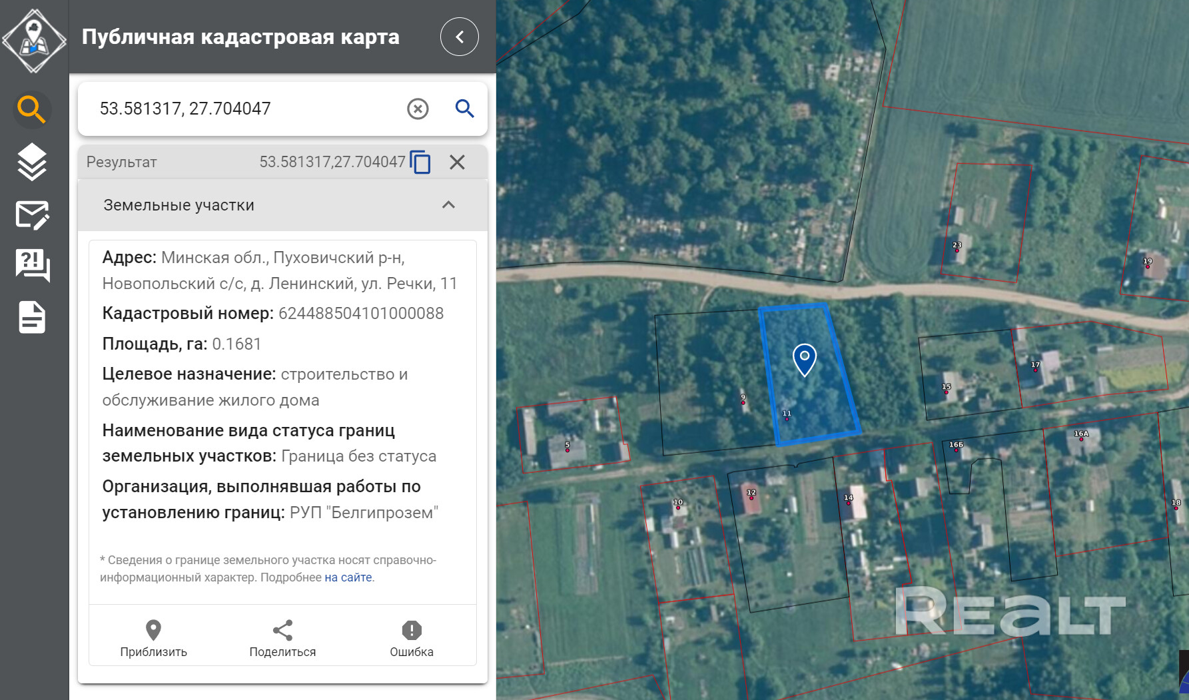Collapse the side panel with back arrow
The height and width of the screenshot is (700, 1189).
click(x=459, y=37)
